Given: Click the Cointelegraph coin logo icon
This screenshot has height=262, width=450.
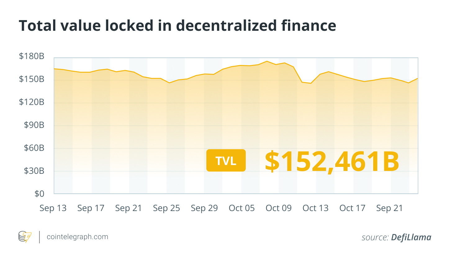Looking at the screenshot, I should point(25,237).
